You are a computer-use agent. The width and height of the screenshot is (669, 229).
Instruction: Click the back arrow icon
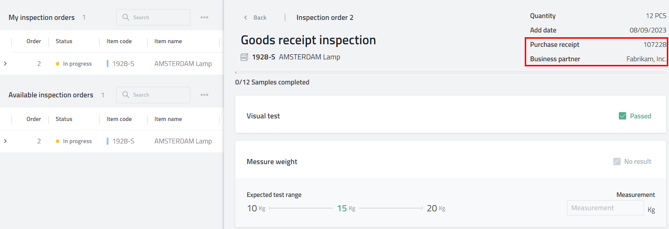pyautogui.click(x=246, y=18)
